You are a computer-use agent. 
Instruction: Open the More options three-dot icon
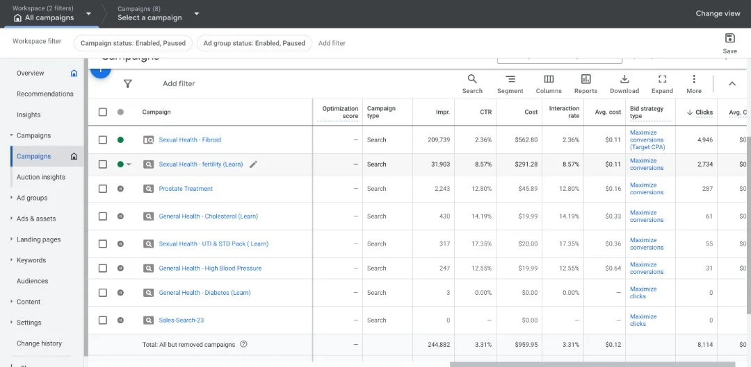click(694, 84)
